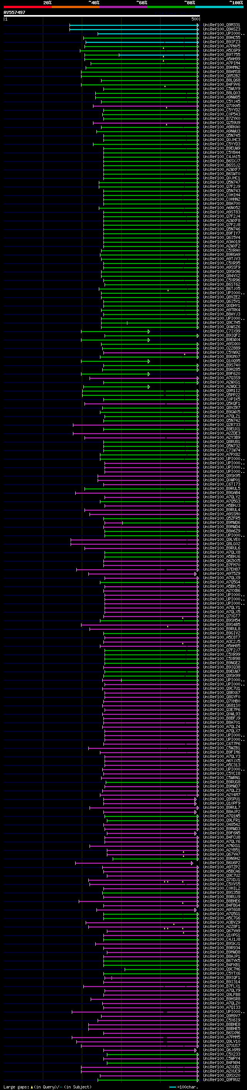Click the UniRef100_A7PIM4 hit label
The width and height of the screenshot is (247, 1090).
pyautogui.click(x=221, y=63)
